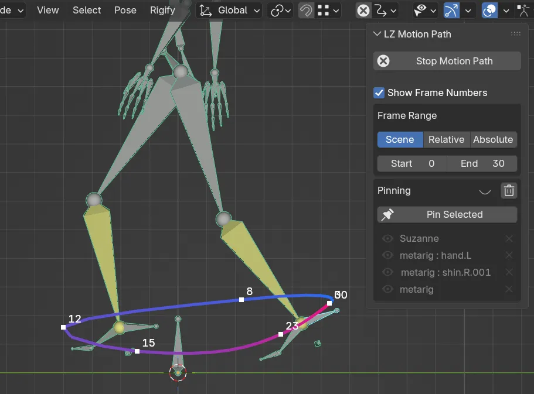Select the metarig : hand.L entry

pos(436,255)
